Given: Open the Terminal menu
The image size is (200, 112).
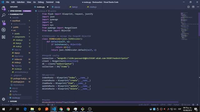Looking at the screenshot, I should [50, 2].
